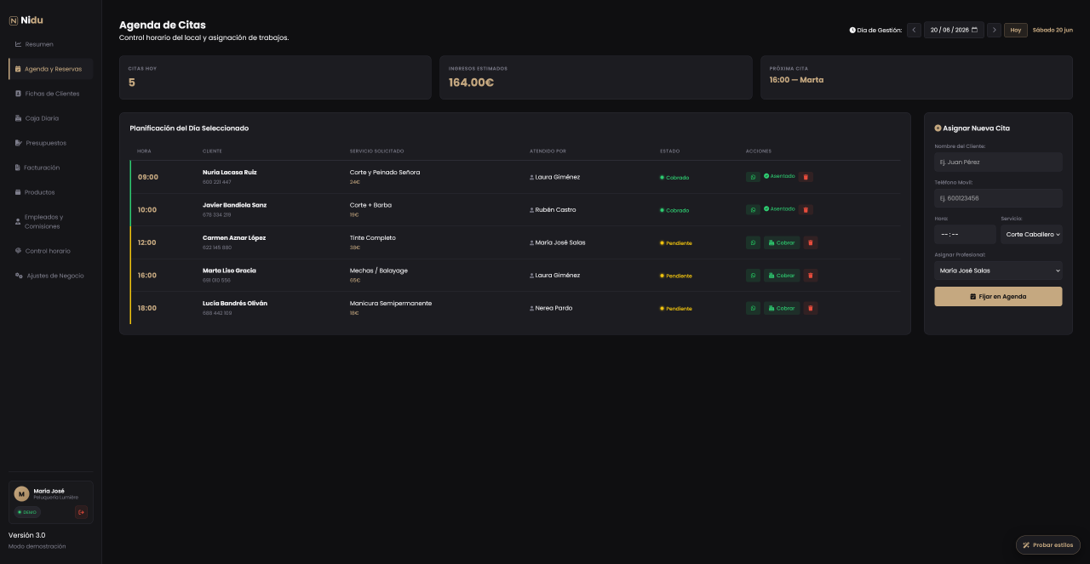Delete the 16:00 Marta Liso appointment

(811, 276)
